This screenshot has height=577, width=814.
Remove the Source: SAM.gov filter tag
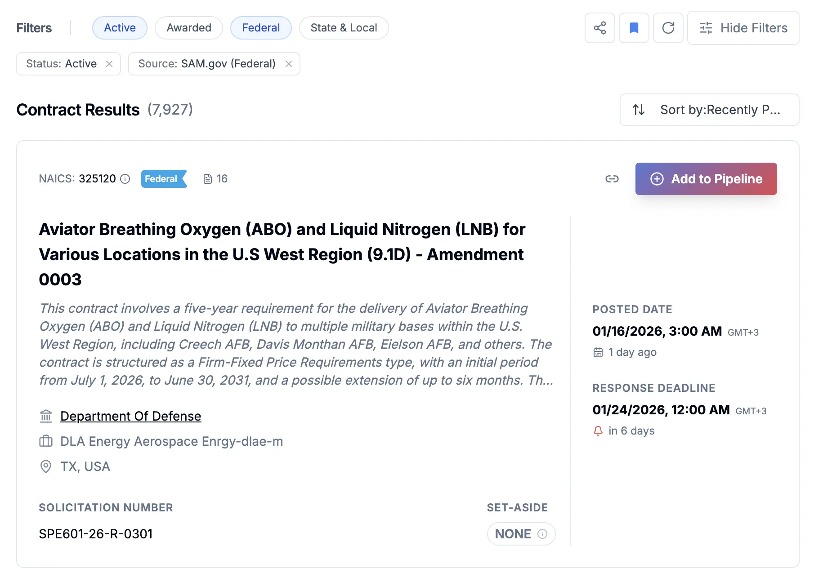(x=289, y=64)
